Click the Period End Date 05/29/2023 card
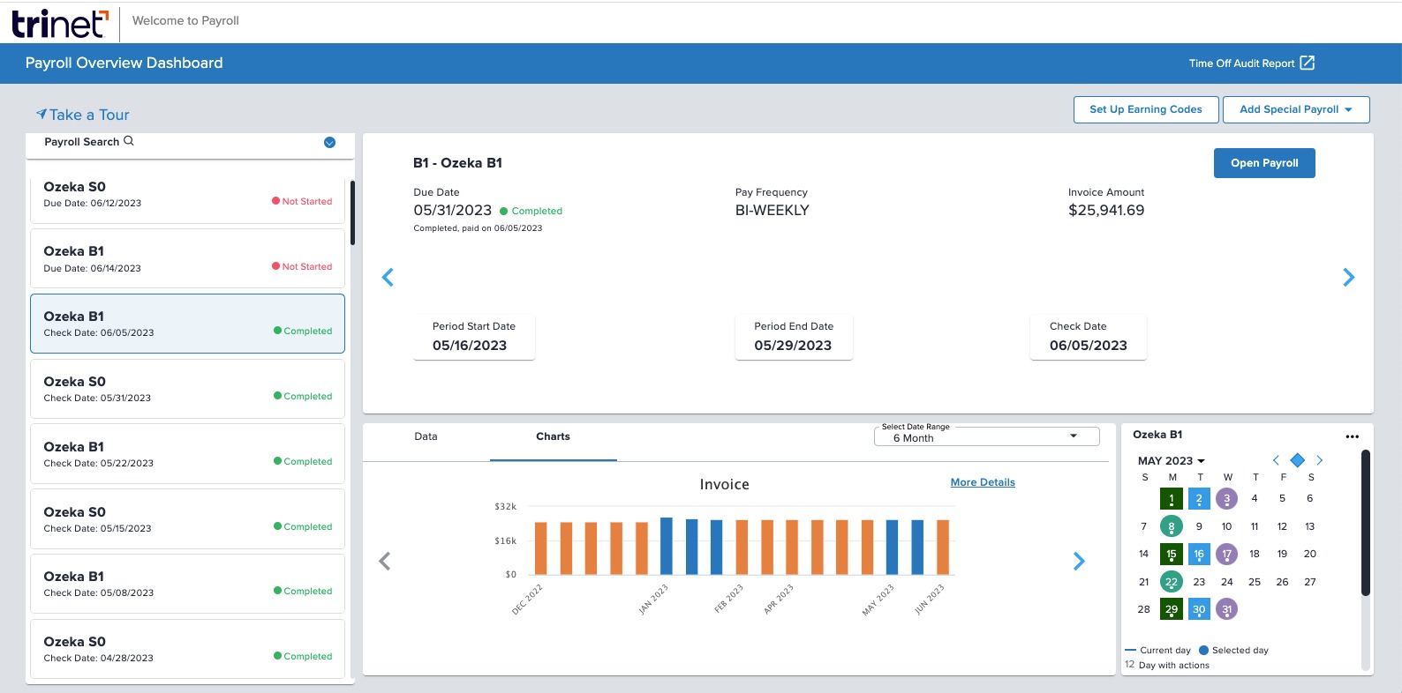This screenshot has width=1402, height=693. coord(794,337)
